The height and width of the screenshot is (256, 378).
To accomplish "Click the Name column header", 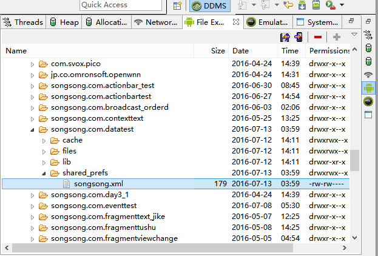I will coord(98,50).
